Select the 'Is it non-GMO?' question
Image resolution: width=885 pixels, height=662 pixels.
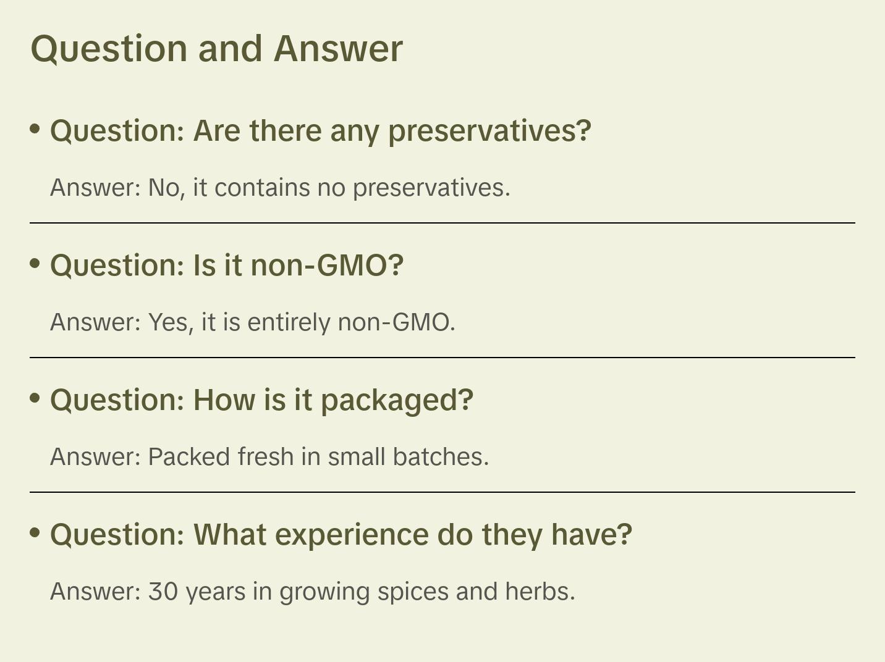[226, 266]
